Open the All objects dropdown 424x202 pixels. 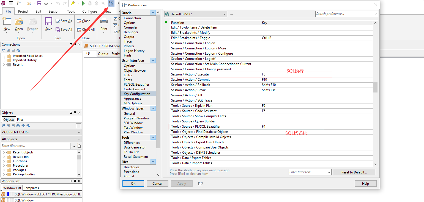click(x=79, y=139)
